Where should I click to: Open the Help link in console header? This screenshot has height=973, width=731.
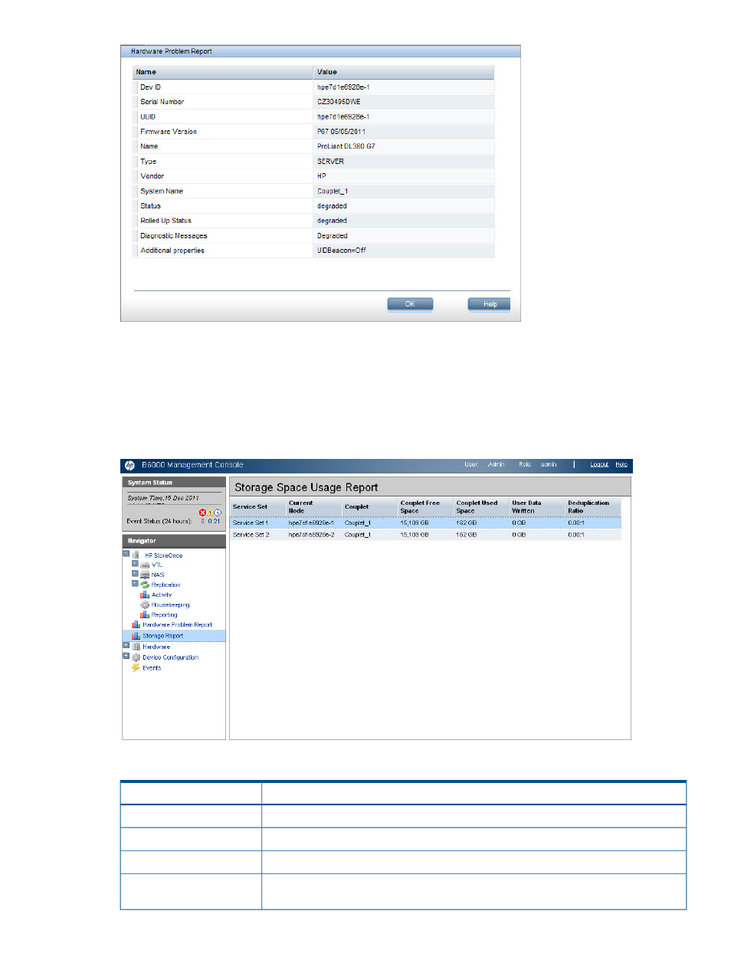[x=621, y=464]
